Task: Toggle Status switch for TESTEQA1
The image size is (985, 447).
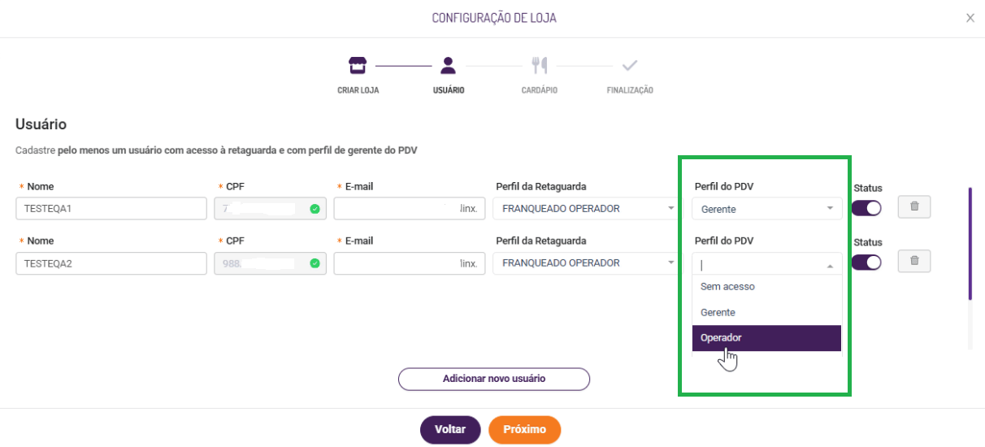Action: (x=866, y=208)
